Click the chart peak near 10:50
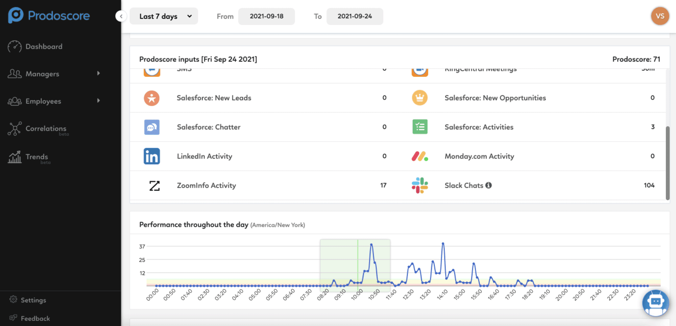676x326 pixels. [371, 244]
